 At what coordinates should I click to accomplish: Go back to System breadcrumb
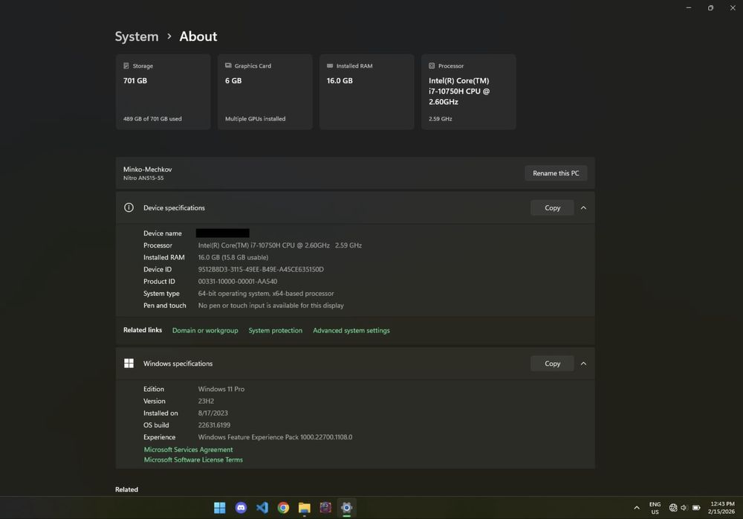[x=137, y=36]
